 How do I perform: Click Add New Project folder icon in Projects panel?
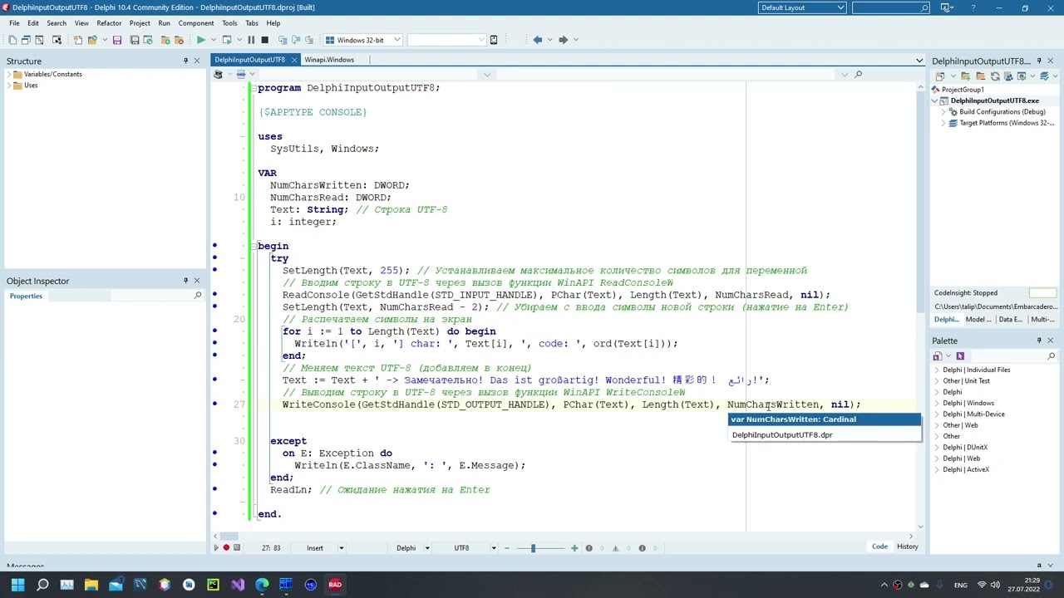968,76
